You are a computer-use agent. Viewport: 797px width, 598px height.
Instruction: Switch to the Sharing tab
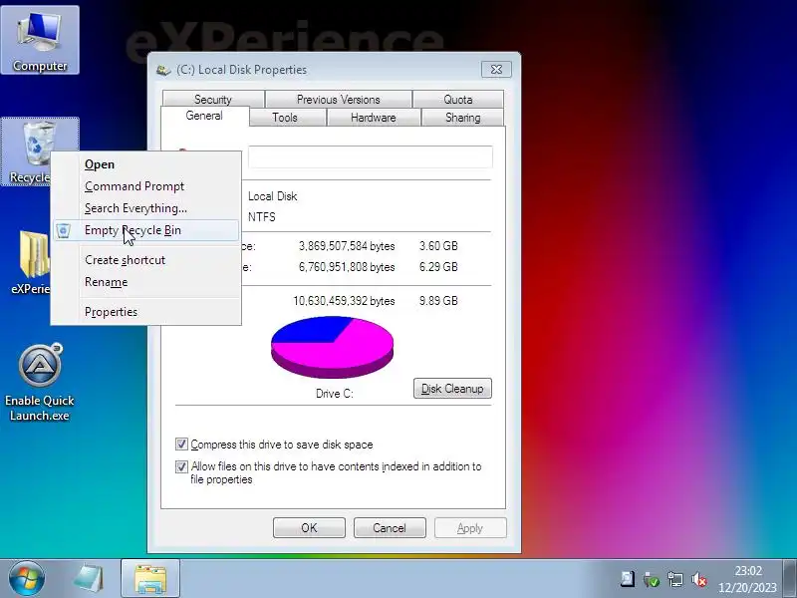tap(462, 118)
